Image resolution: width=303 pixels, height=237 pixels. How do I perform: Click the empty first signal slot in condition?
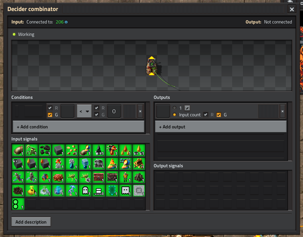coord(67,111)
